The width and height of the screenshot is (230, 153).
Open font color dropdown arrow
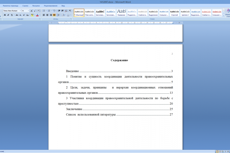(40, 15)
